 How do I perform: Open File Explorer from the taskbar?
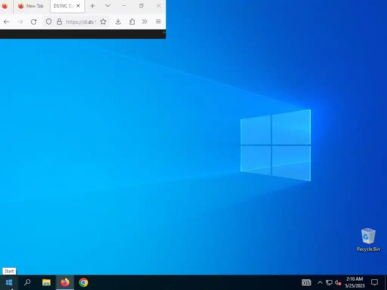[46, 282]
